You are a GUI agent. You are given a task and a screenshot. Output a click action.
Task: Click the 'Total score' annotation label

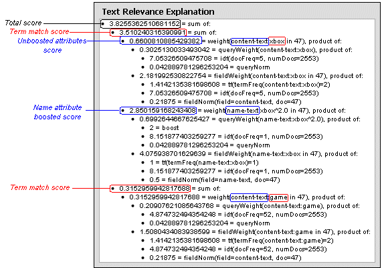(23, 23)
